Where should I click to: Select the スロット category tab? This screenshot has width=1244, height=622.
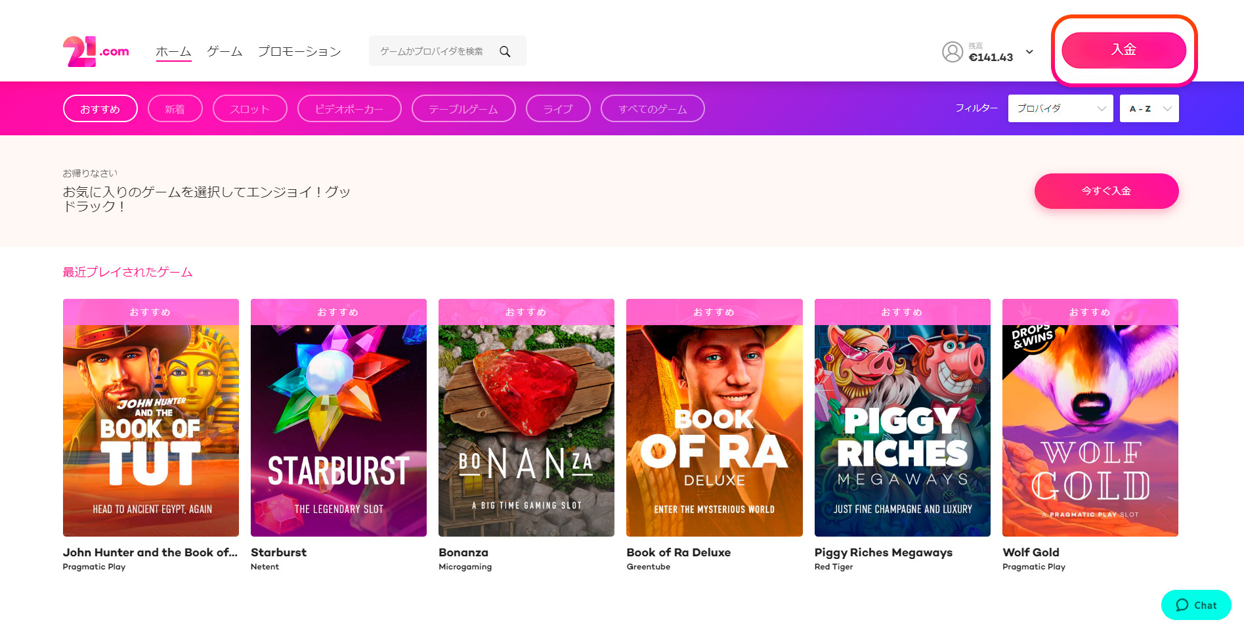click(x=250, y=108)
